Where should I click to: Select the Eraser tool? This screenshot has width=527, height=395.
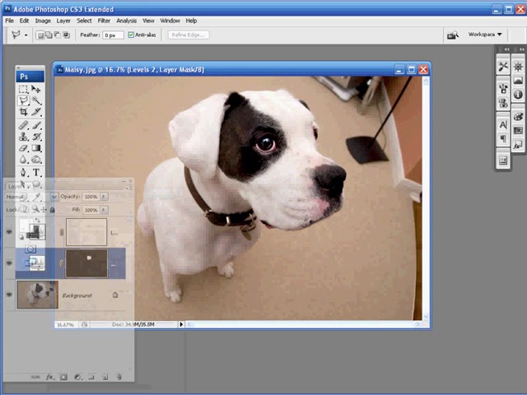point(23,148)
